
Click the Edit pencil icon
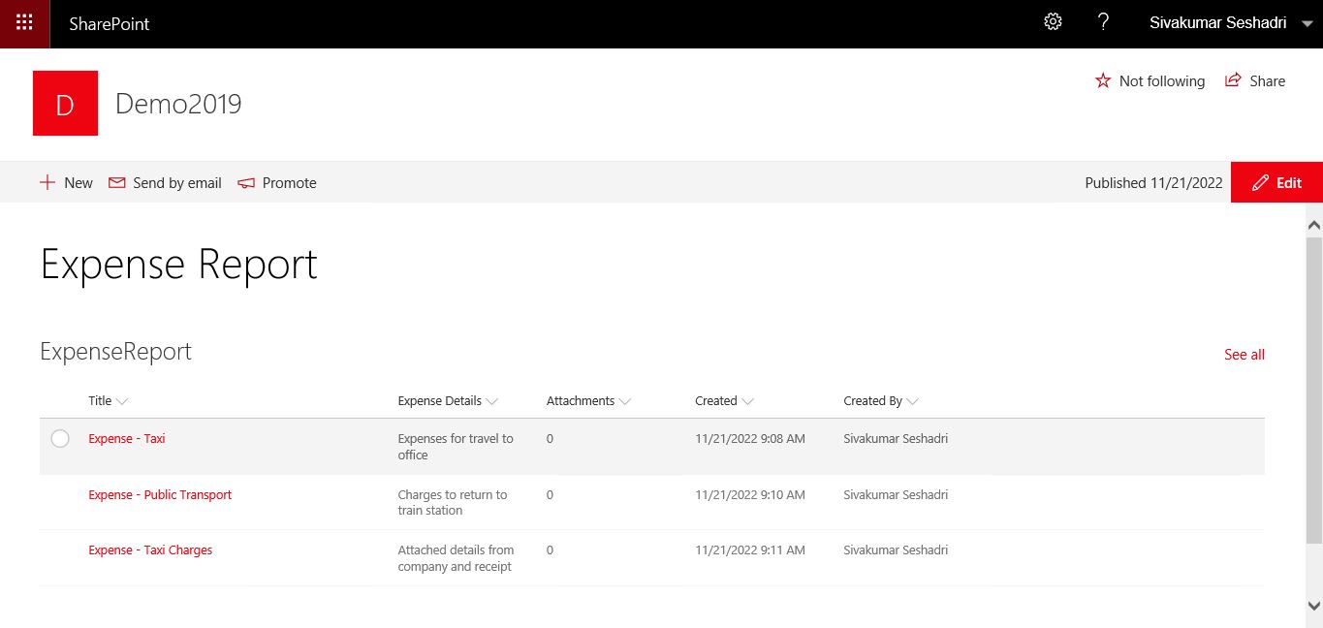point(1260,182)
